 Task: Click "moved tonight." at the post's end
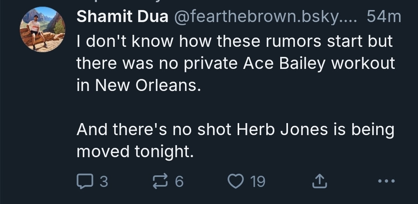(135, 152)
